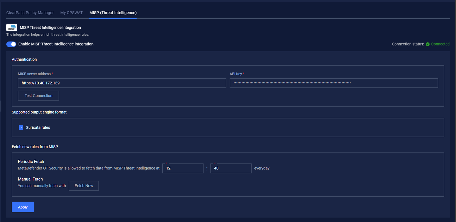Click the green Connected status text
Screen dimensions: 456x222
440,44
